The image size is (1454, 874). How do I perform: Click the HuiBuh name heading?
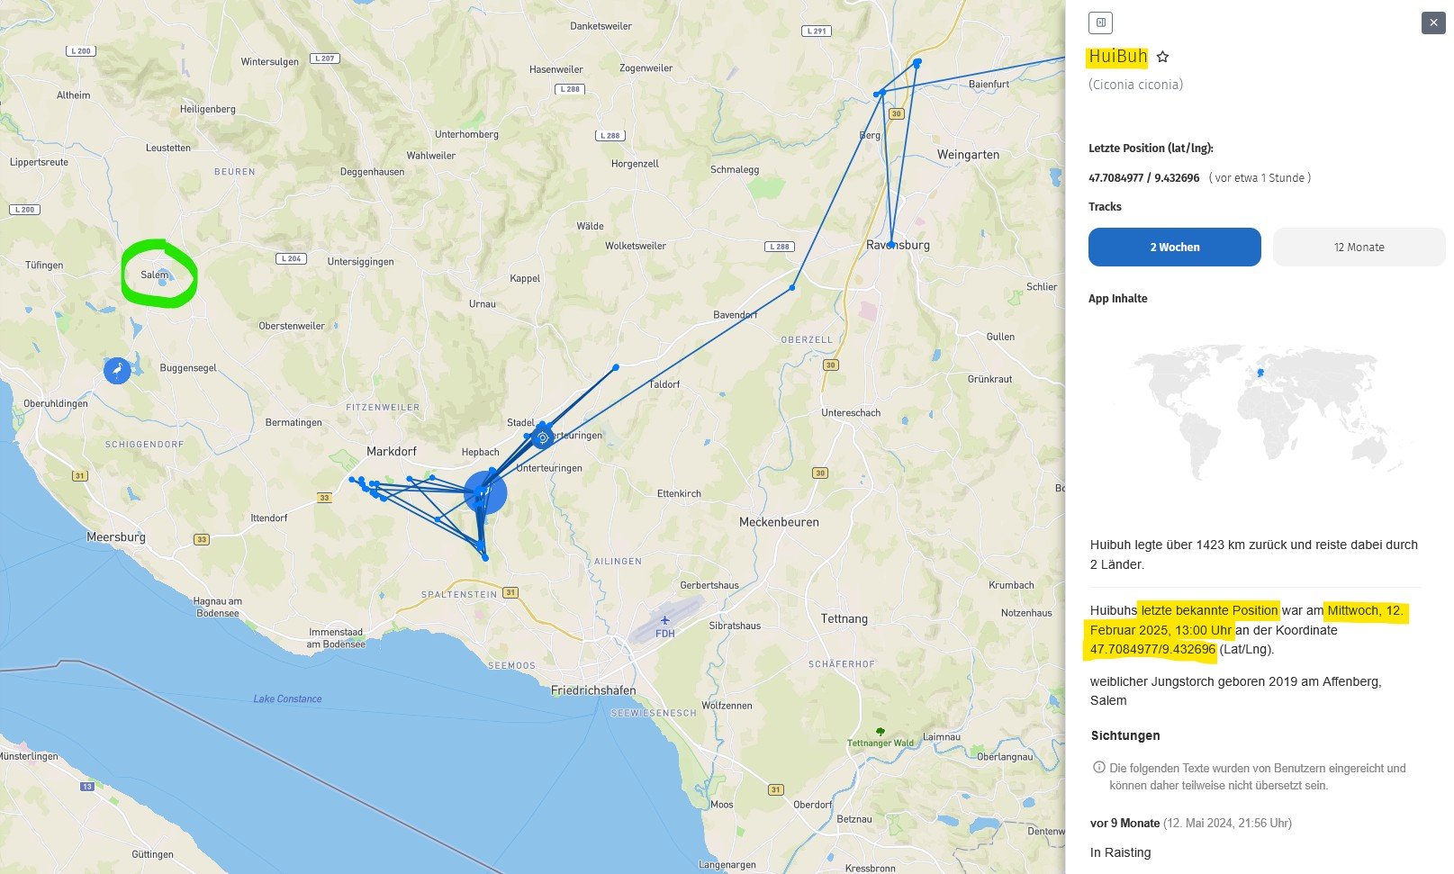coord(1117,57)
